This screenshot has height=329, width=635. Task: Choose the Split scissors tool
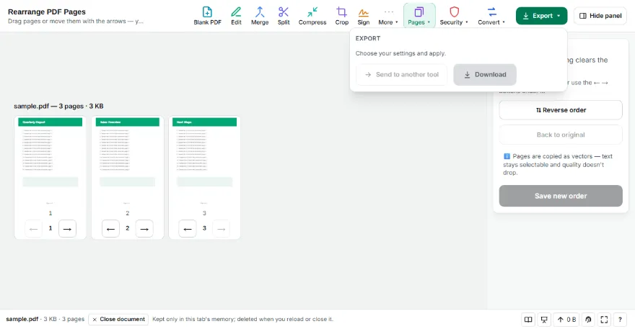[x=284, y=16]
